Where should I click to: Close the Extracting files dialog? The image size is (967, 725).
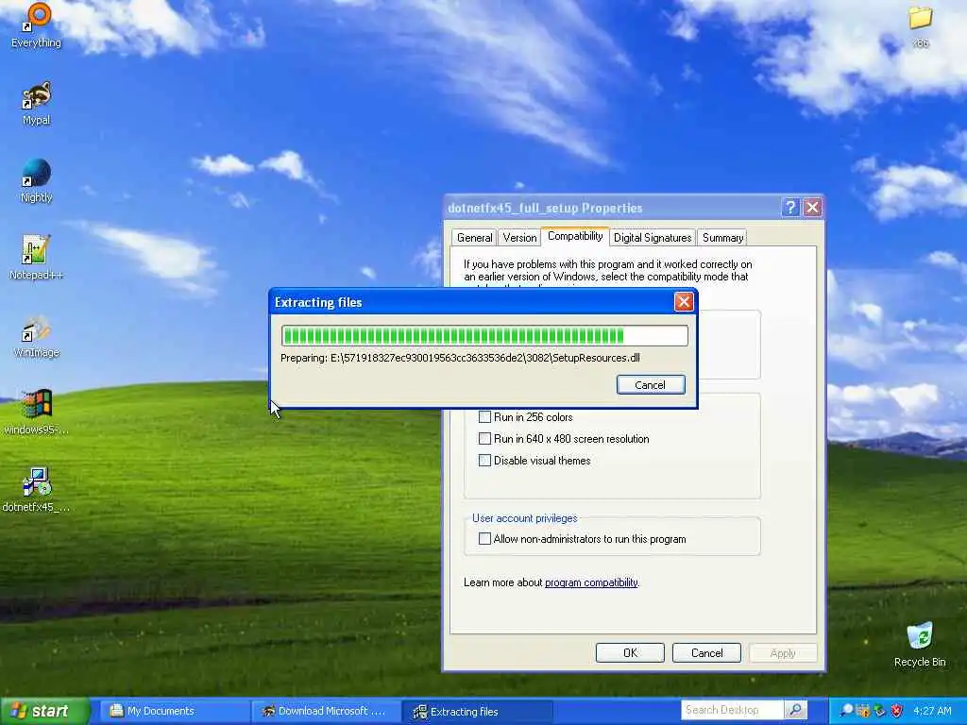coord(684,302)
